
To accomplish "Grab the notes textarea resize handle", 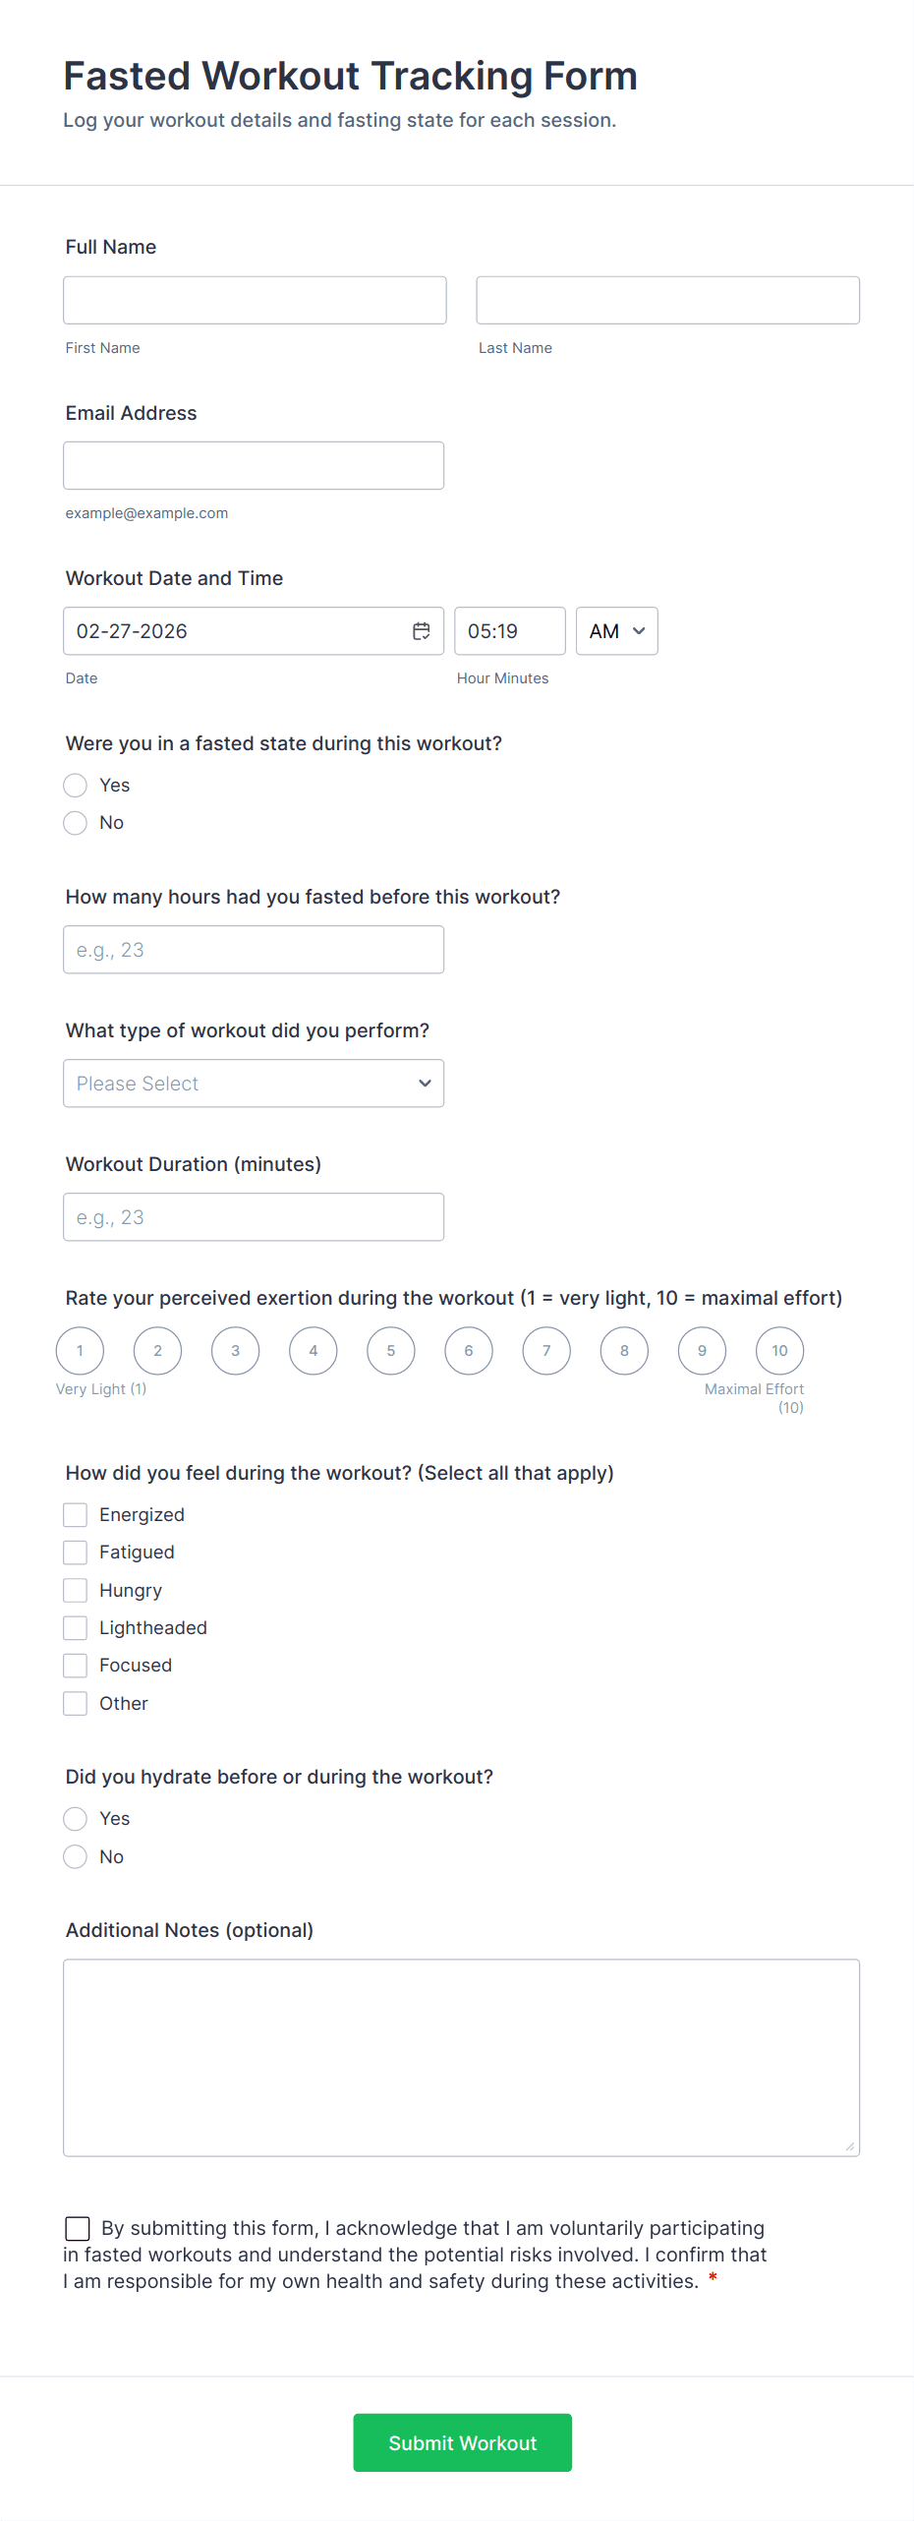I will pos(850,2146).
